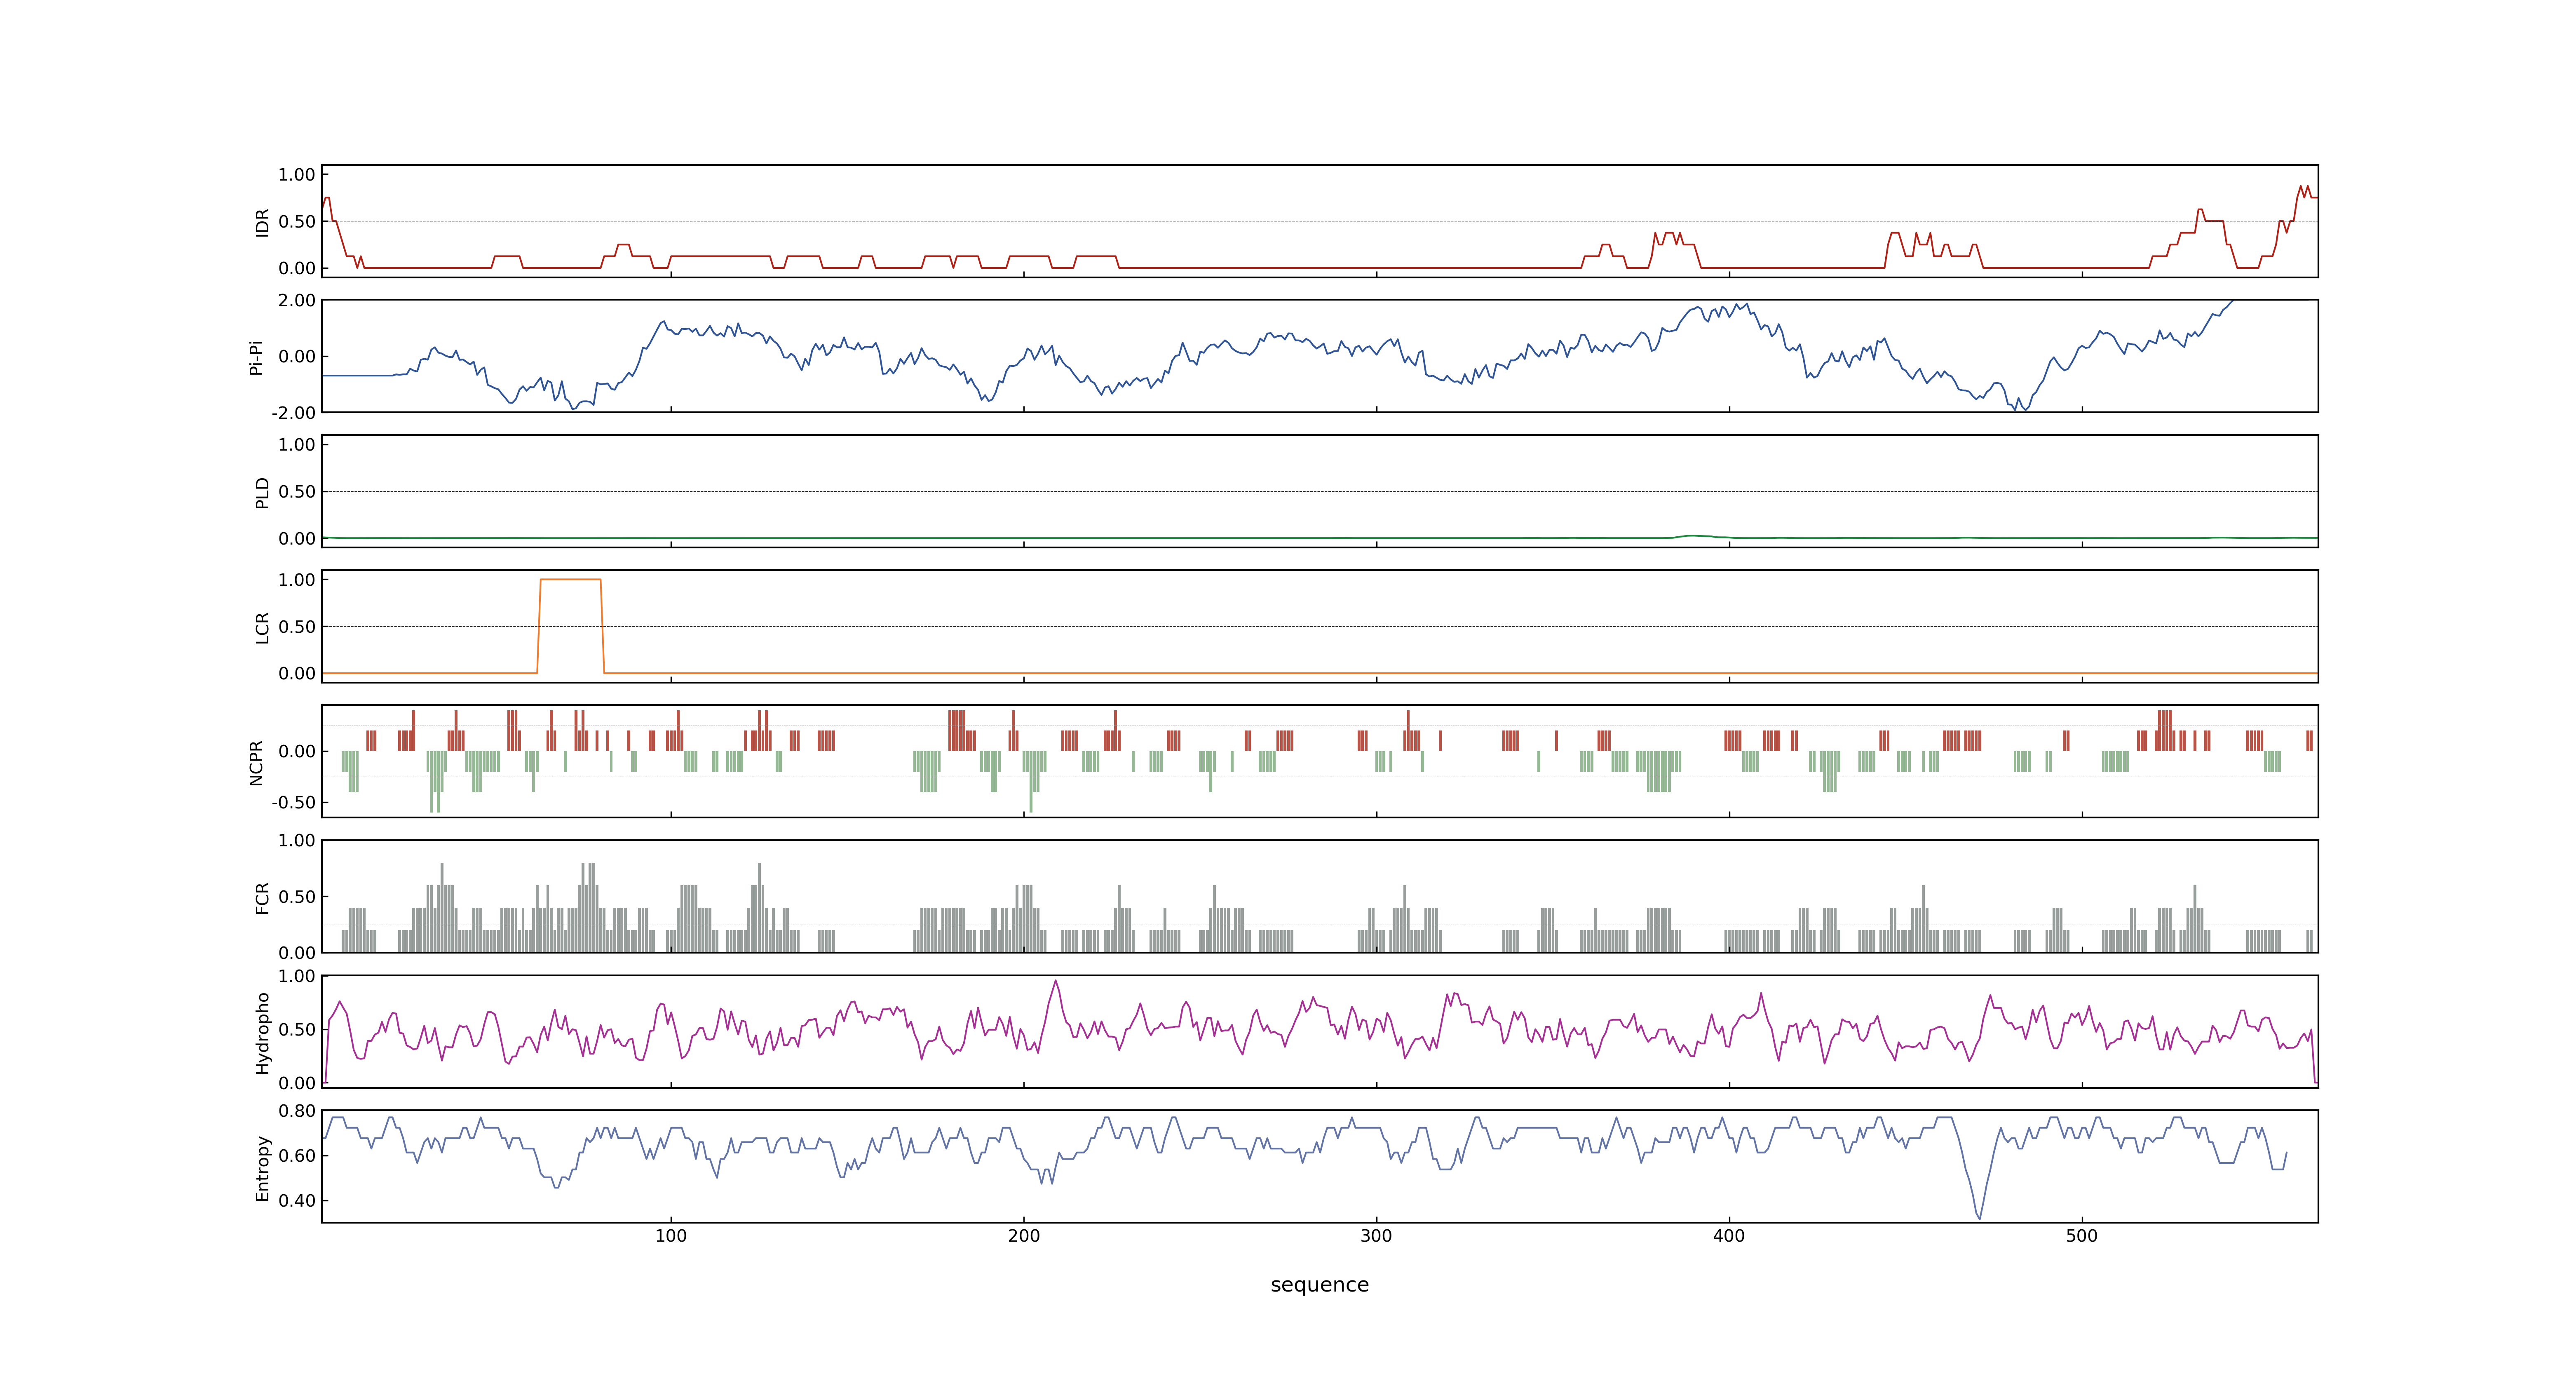This screenshot has height=1374, width=2576.
Task: Click the FCR y-axis label
Action: (x=262, y=897)
